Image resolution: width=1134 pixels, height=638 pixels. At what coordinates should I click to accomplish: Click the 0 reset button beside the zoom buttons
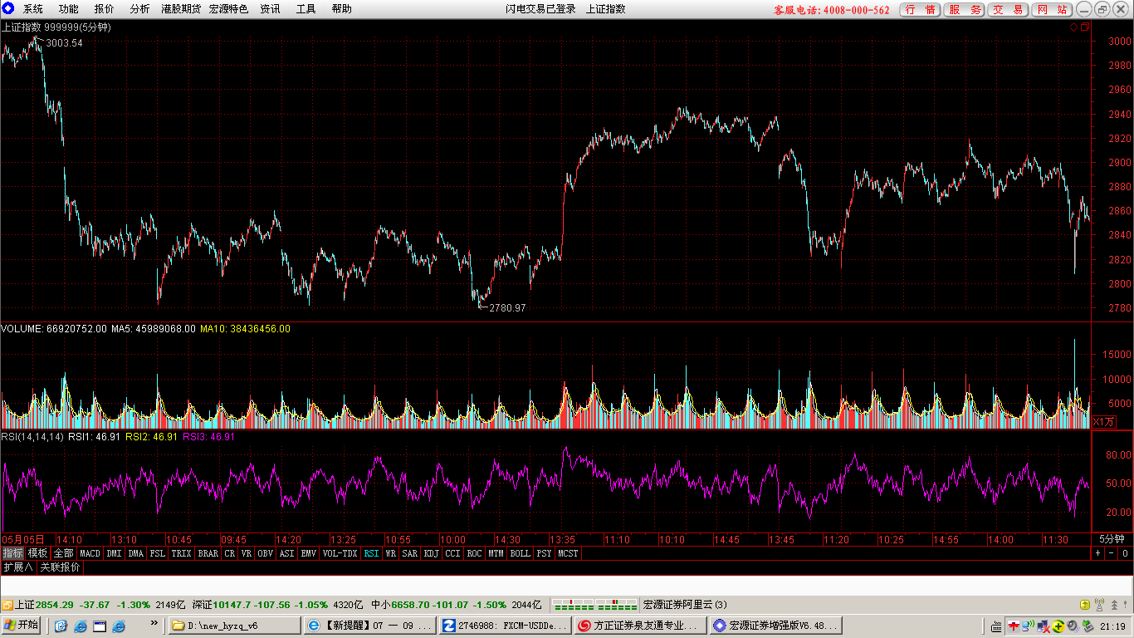pos(1126,553)
